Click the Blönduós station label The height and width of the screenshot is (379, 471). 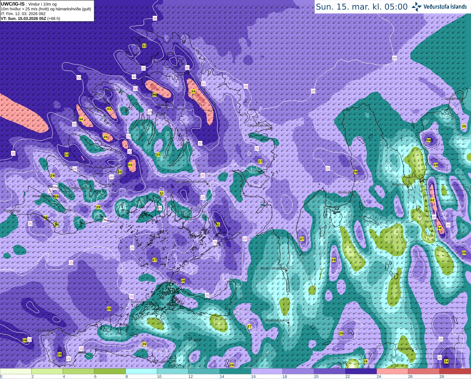pyautogui.click(x=345, y=192)
